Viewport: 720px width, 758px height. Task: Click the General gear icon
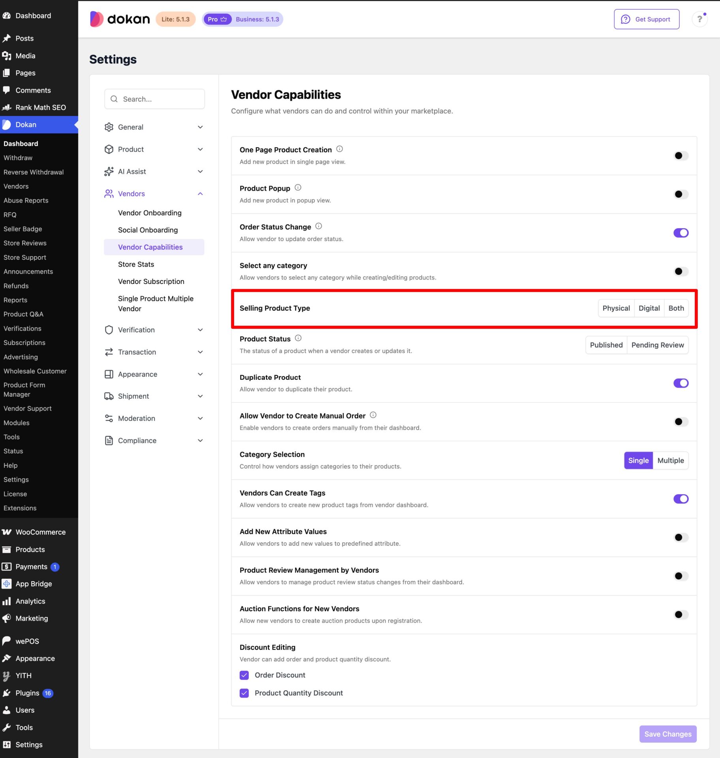pyautogui.click(x=109, y=127)
